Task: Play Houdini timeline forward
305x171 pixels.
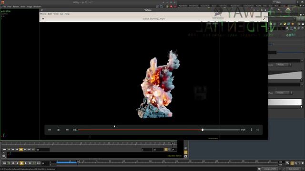Action: [x=26, y=163]
